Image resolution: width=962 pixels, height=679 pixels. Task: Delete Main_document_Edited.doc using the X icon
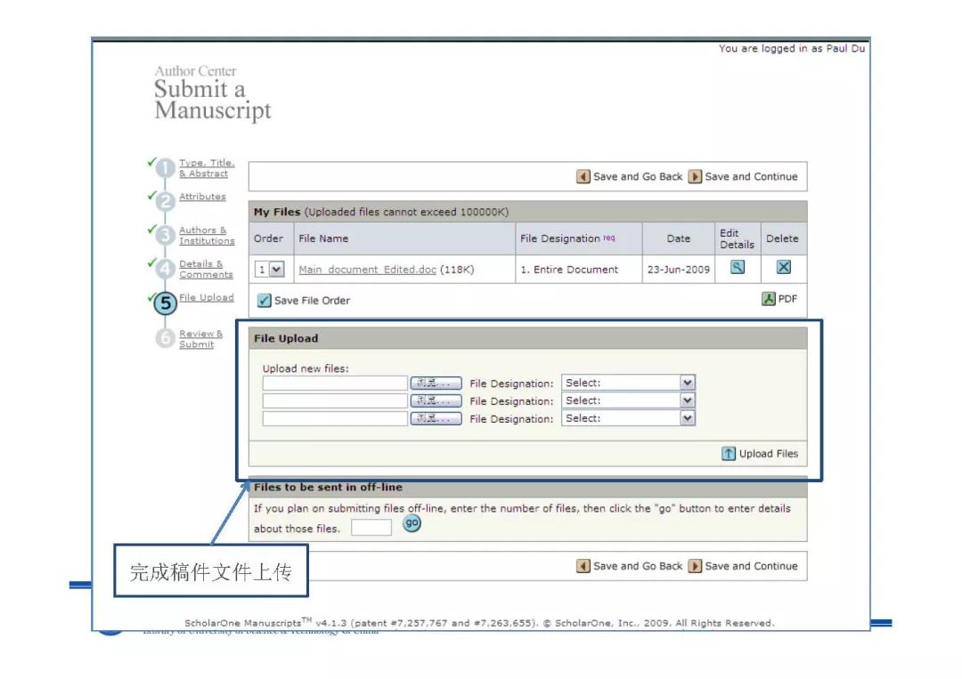(784, 267)
